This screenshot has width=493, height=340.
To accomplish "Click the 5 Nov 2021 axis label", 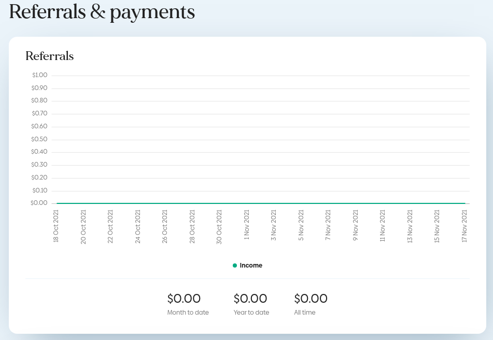I will (301, 225).
